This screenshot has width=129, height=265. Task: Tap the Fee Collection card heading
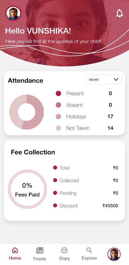click(33, 152)
